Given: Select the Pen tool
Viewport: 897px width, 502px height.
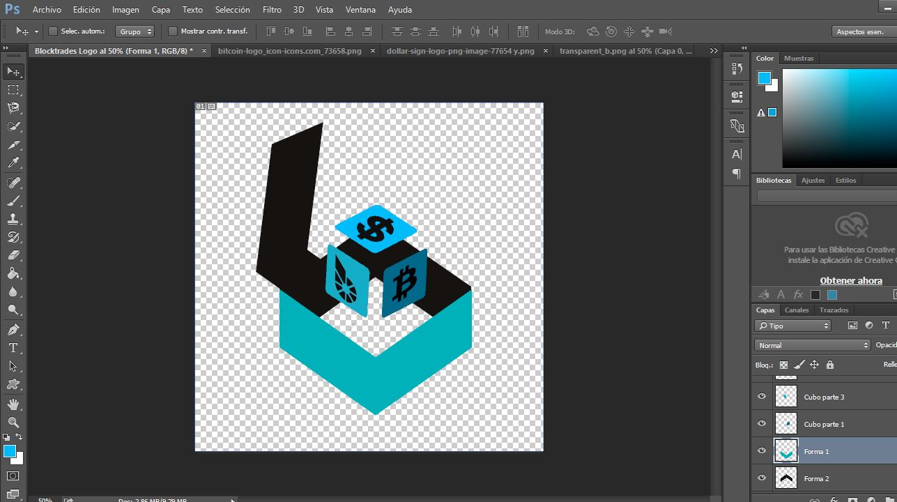Looking at the screenshot, I should 13,329.
